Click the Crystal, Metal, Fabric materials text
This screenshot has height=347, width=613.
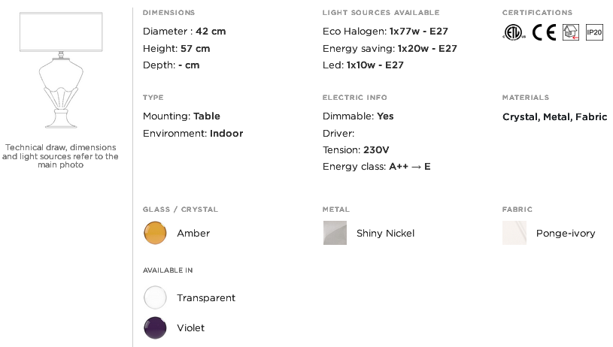[555, 117]
